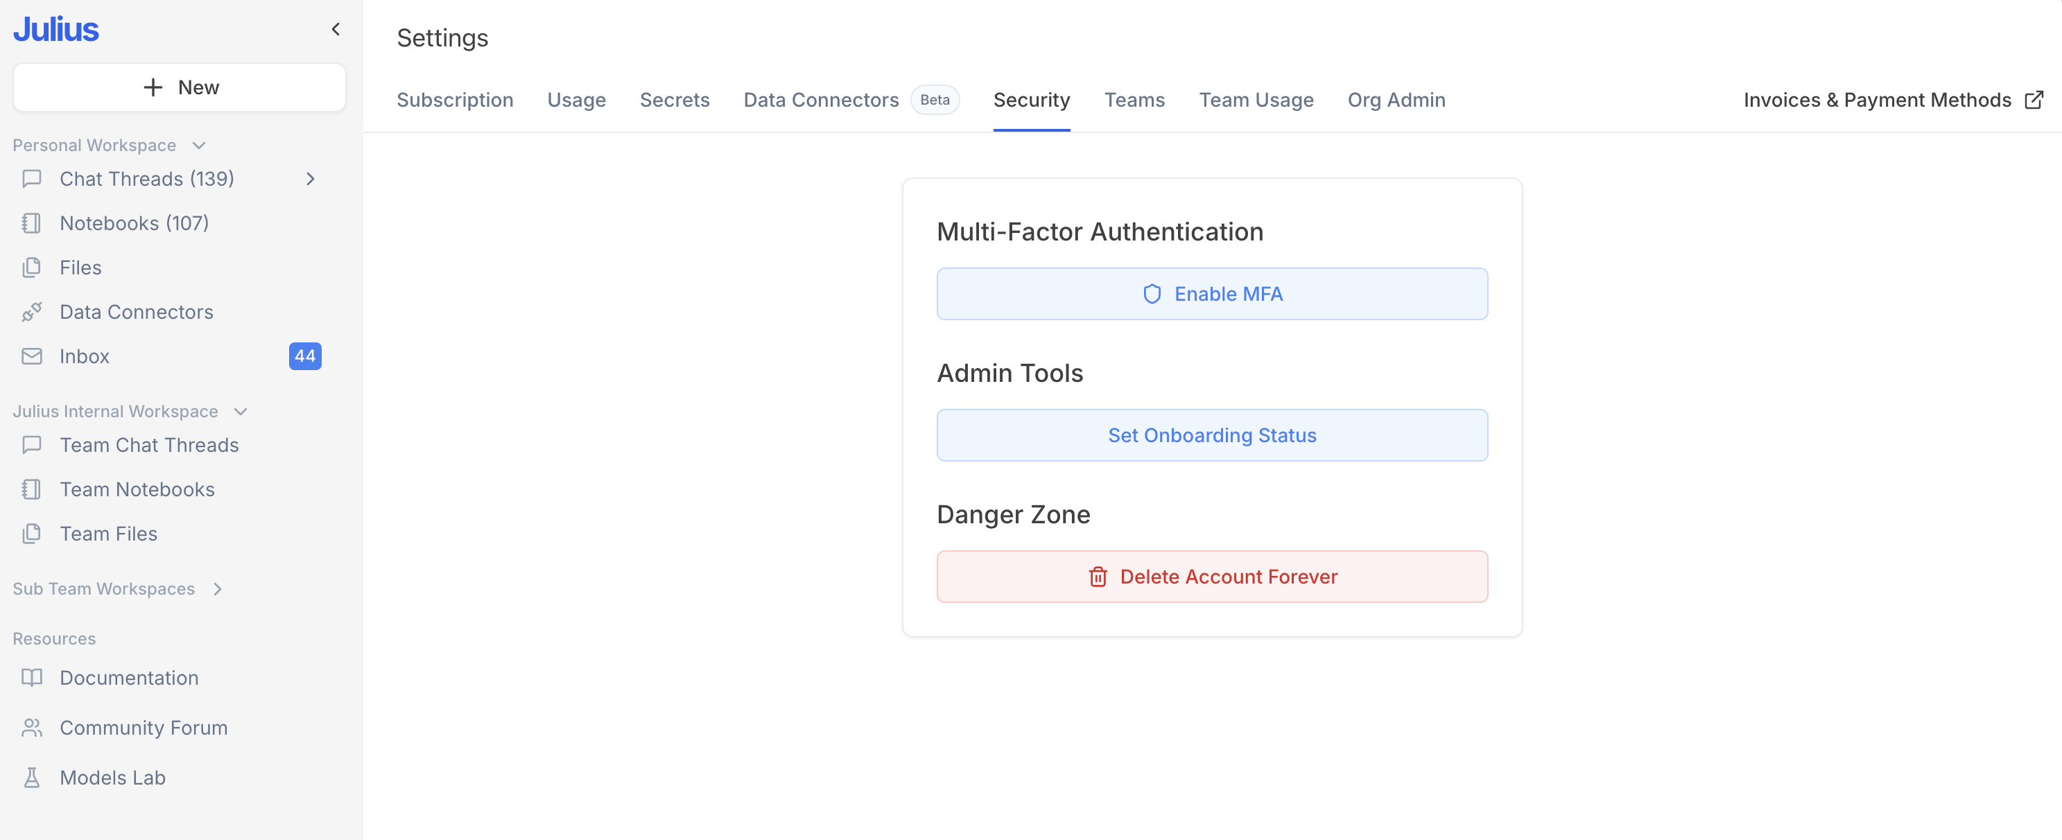This screenshot has width=2062, height=840.
Task: Click the Documentation book icon
Action: 32,678
